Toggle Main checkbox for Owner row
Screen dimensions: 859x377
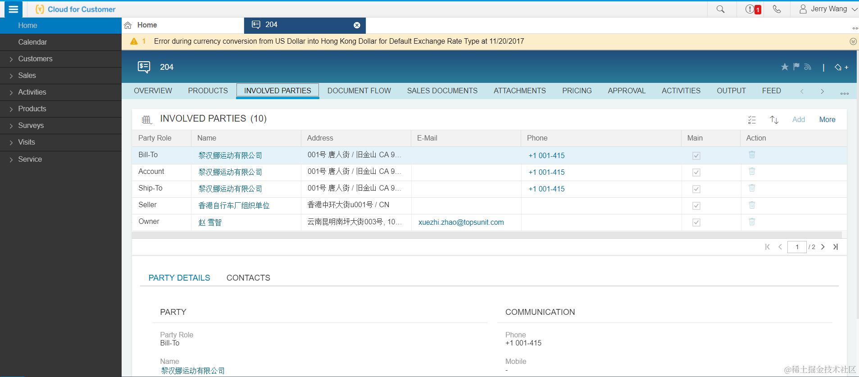pyautogui.click(x=696, y=223)
